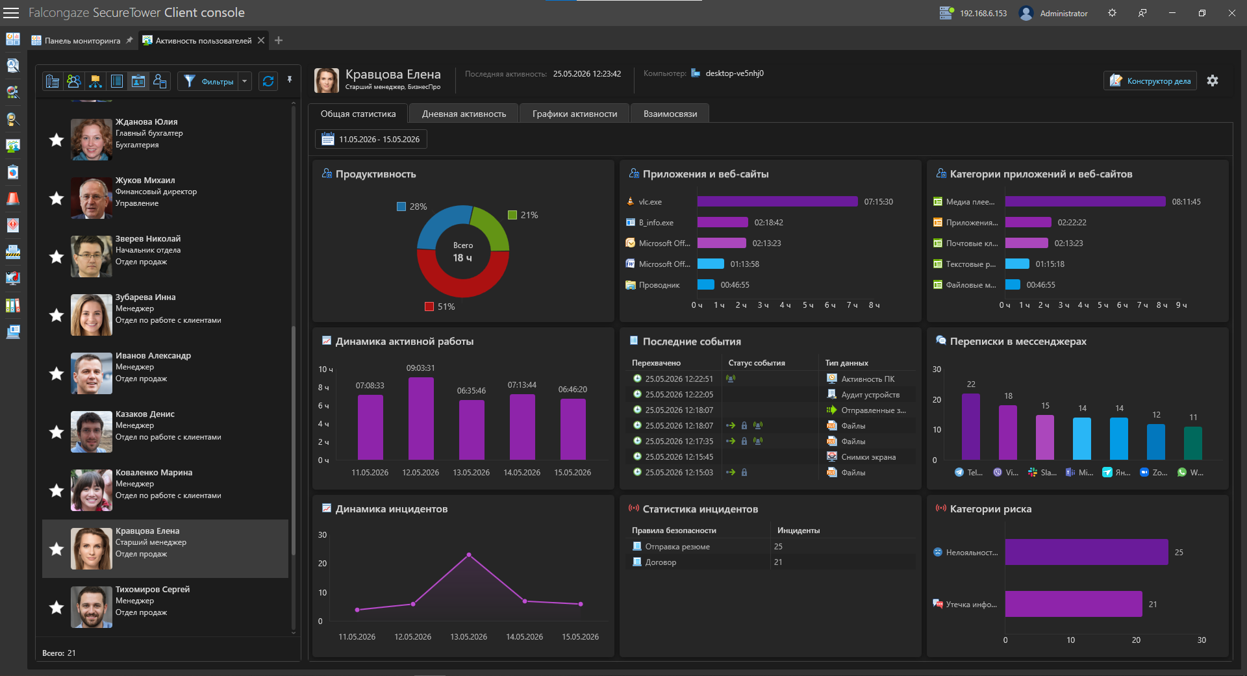Refresh the user list
This screenshot has height=676, width=1247.
[x=268, y=81]
